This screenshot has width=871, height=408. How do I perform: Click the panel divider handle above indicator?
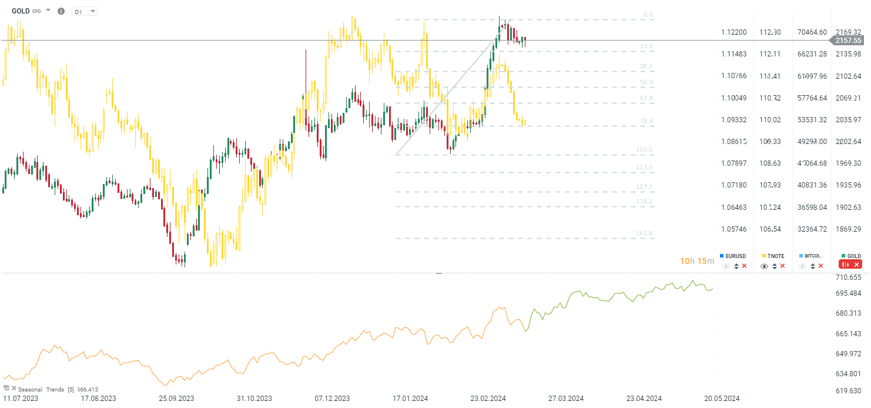(x=438, y=273)
